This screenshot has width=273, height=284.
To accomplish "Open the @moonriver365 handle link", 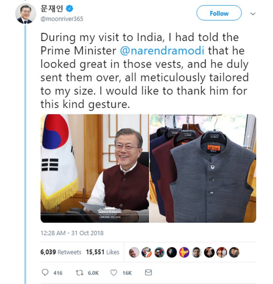I will 62,19.
